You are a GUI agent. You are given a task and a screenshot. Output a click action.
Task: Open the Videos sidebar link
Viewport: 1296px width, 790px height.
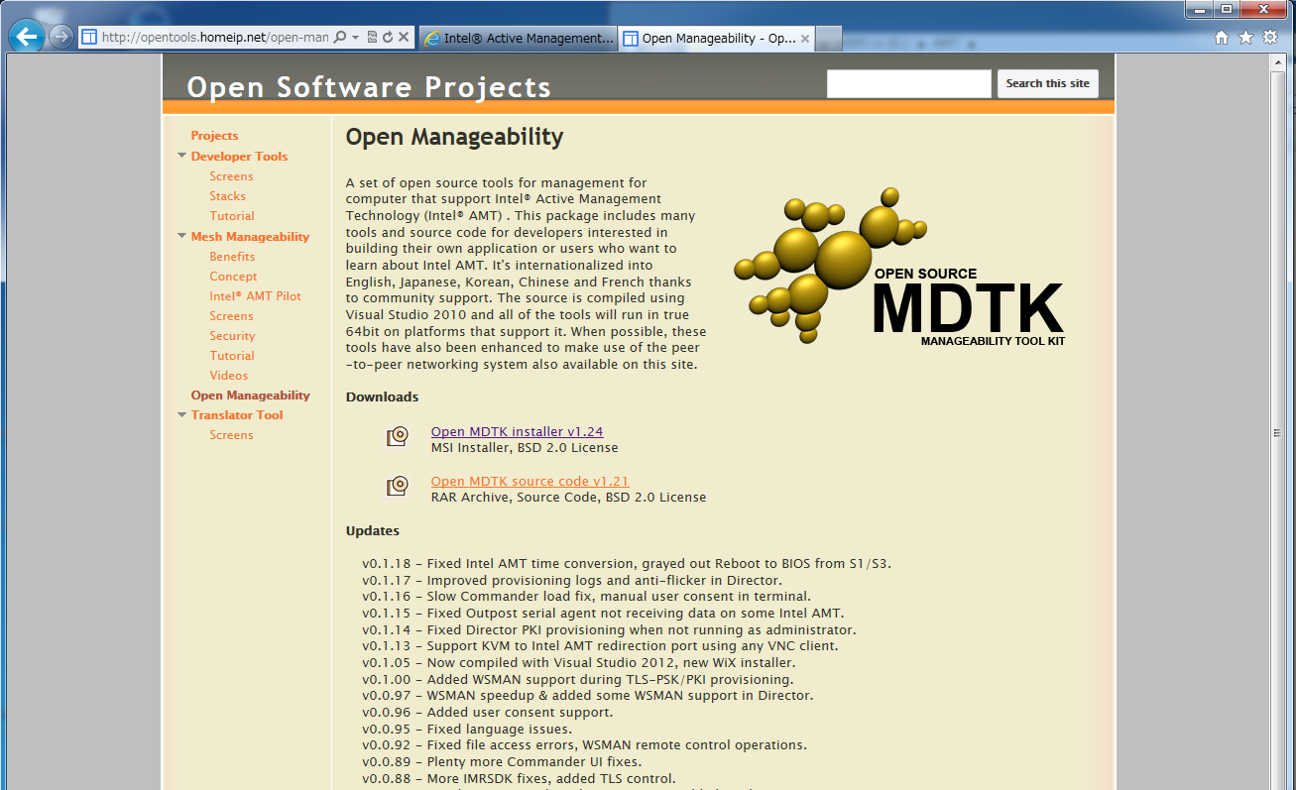tap(229, 376)
